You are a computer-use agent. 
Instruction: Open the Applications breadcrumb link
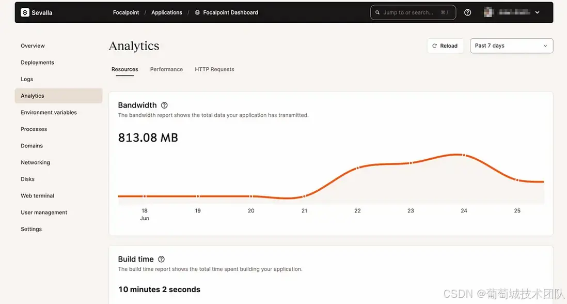click(x=166, y=12)
